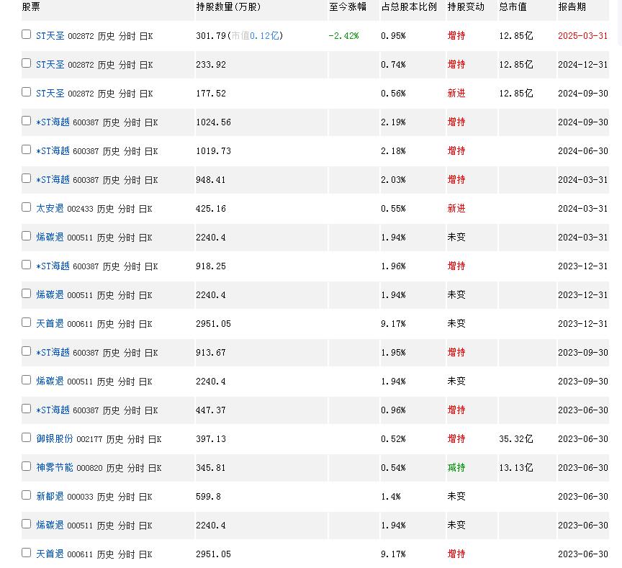
Task: Click 御银股份 stock name link
Action: (x=54, y=439)
